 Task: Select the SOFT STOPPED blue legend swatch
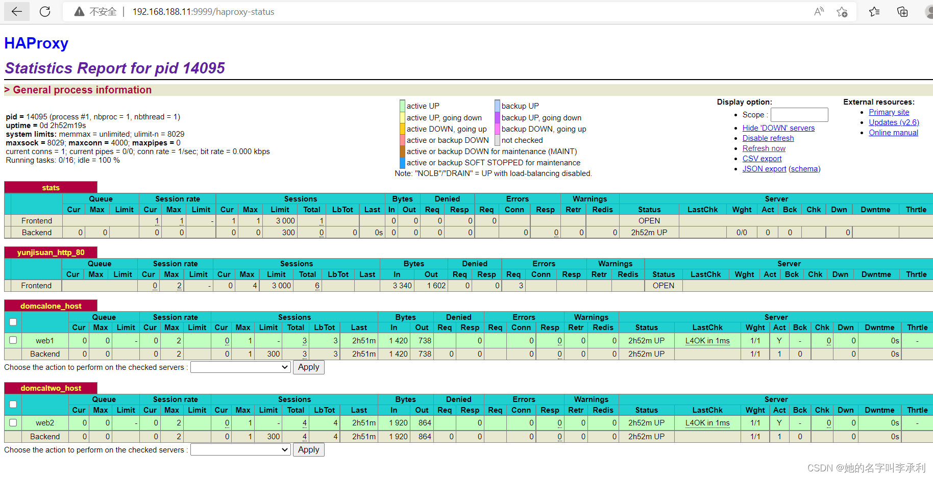point(402,162)
